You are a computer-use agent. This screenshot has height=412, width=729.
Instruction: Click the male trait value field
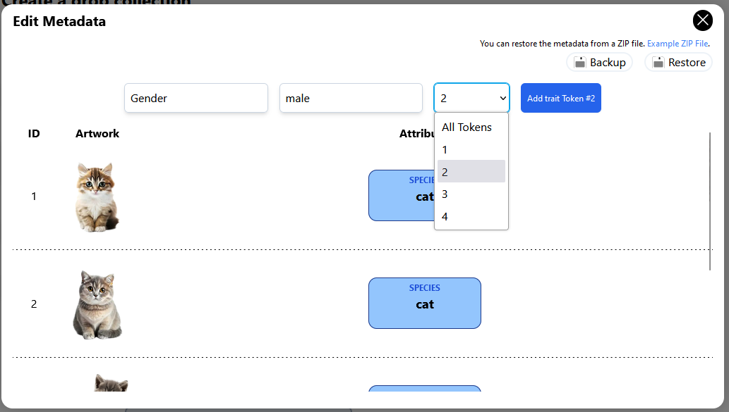click(x=351, y=99)
